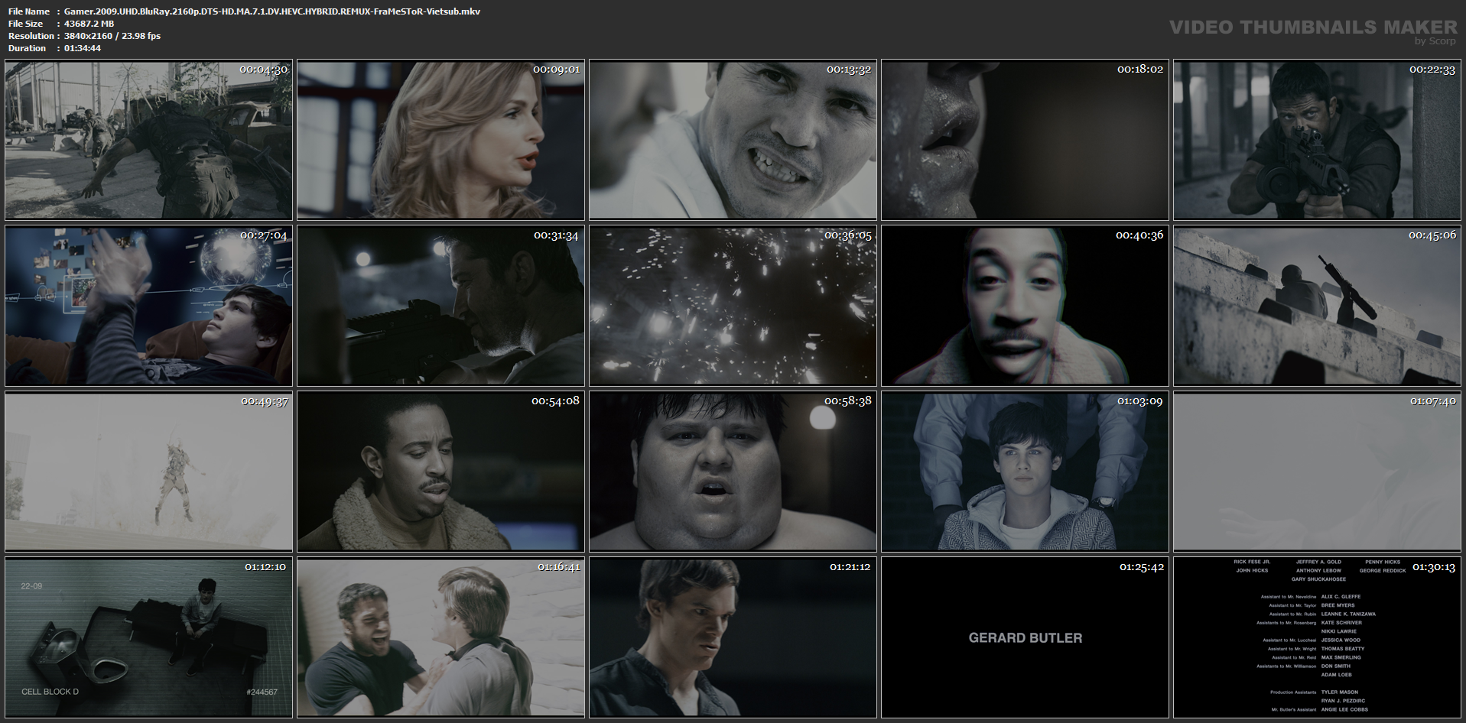
Task: Select the thumbnail timestamped 01:03:09
Action: [x=1025, y=472]
